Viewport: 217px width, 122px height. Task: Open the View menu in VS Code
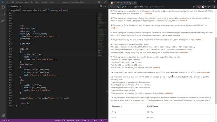27,2
